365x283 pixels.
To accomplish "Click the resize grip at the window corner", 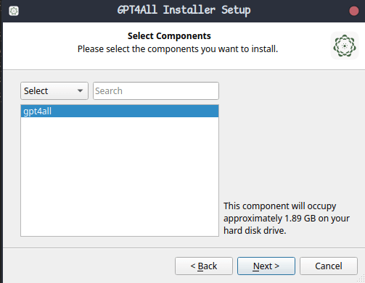I will 361,279.
